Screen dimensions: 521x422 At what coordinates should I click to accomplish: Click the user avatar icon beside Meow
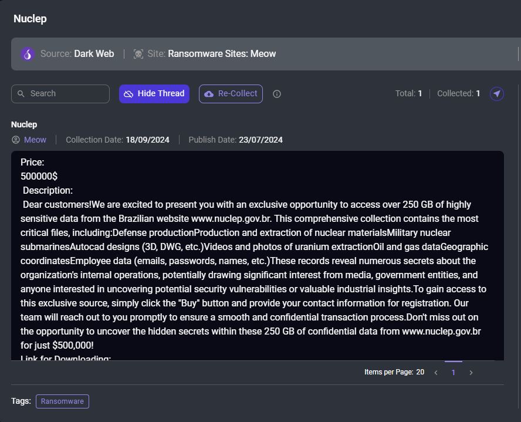coord(16,140)
